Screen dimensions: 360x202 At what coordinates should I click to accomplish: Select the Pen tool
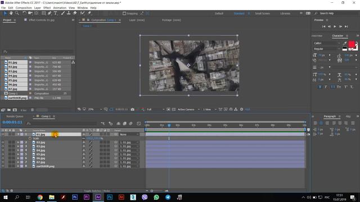pyautogui.click(x=49, y=13)
